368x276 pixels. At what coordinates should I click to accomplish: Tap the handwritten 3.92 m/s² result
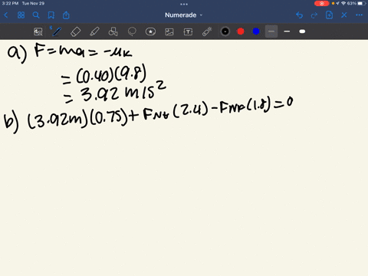[123, 91]
